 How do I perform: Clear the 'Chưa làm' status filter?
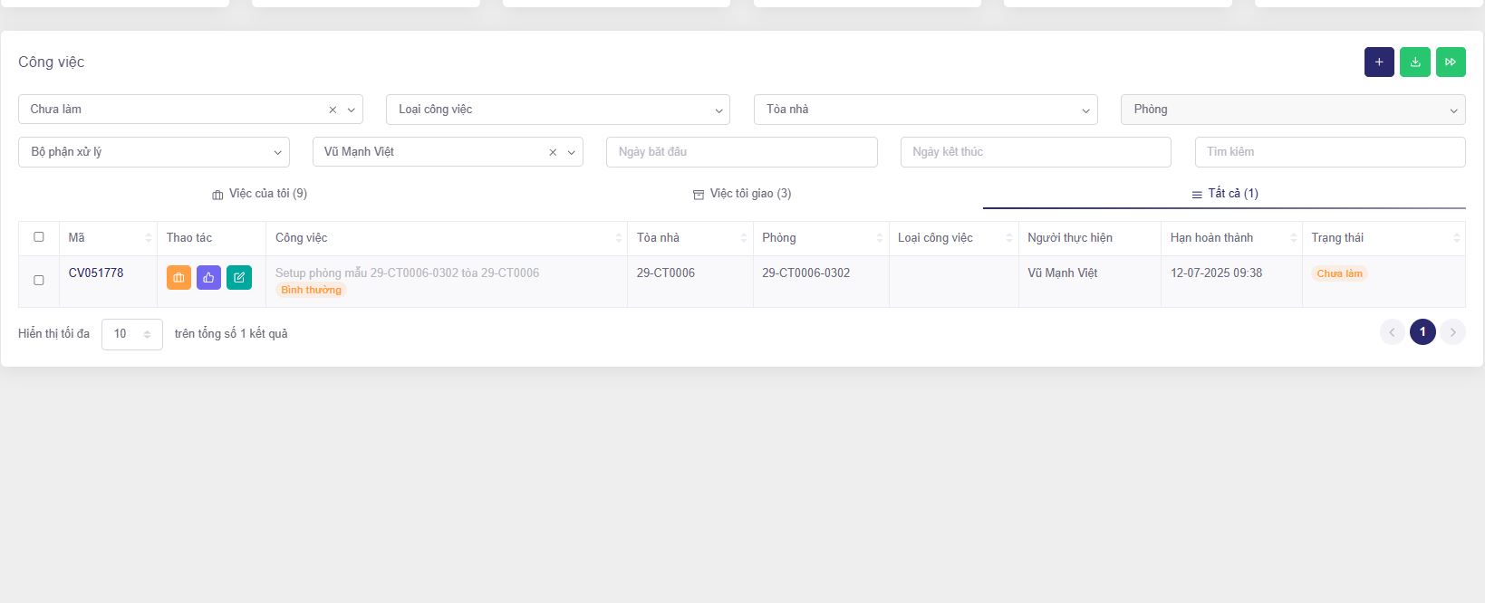(x=333, y=110)
